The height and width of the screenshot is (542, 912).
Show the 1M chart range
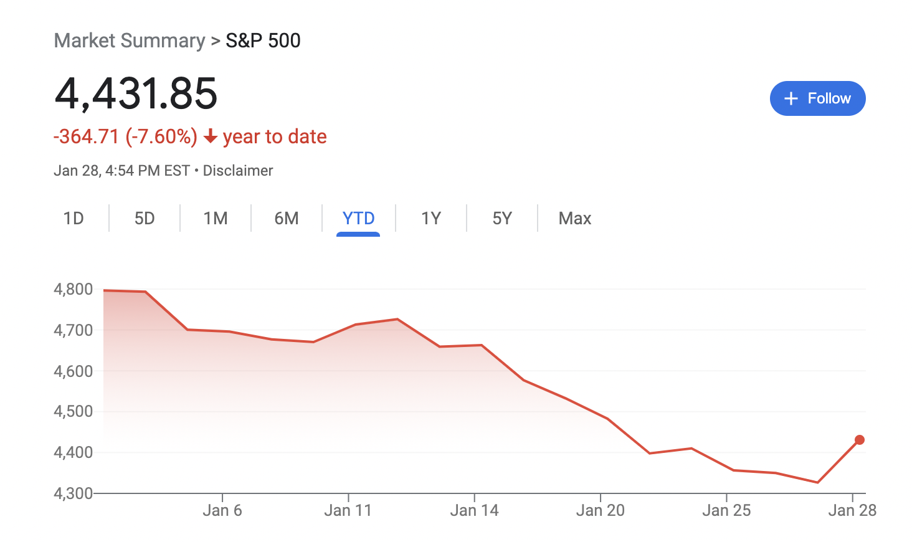216,219
